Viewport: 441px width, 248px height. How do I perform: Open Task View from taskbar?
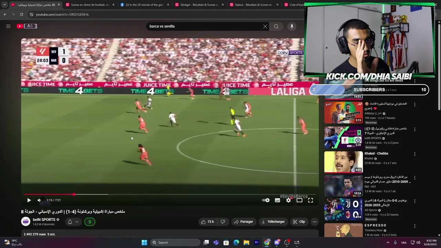tap(206, 242)
